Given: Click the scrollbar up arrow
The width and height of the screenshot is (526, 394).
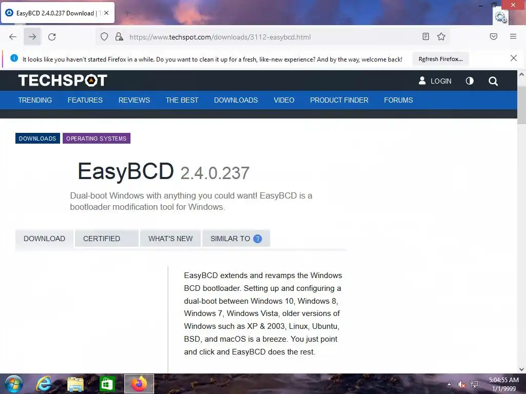Looking at the screenshot, I should 522,74.
